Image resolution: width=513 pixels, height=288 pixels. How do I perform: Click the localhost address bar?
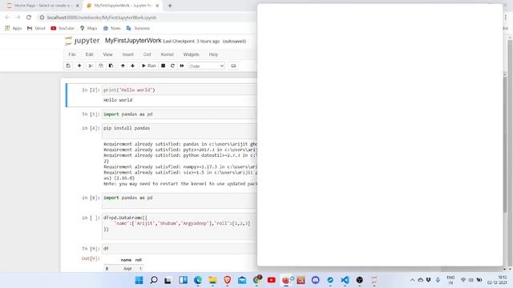click(102, 18)
